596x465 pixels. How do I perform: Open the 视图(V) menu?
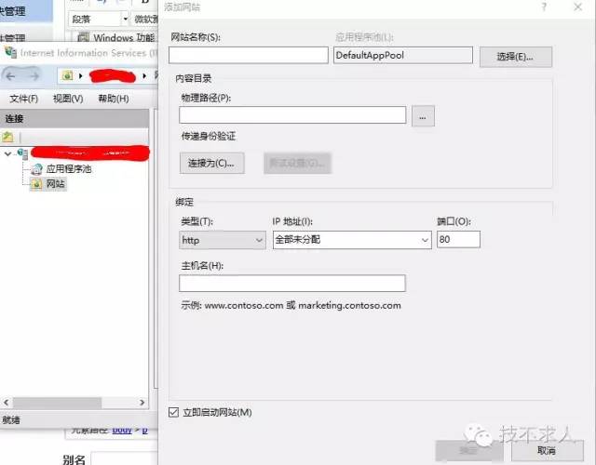click(68, 99)
